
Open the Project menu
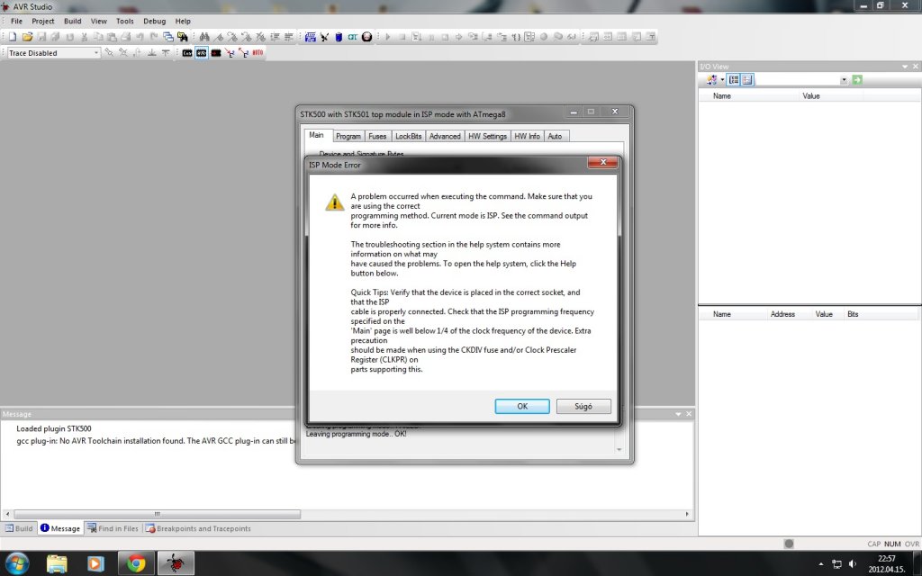[43, 22]
